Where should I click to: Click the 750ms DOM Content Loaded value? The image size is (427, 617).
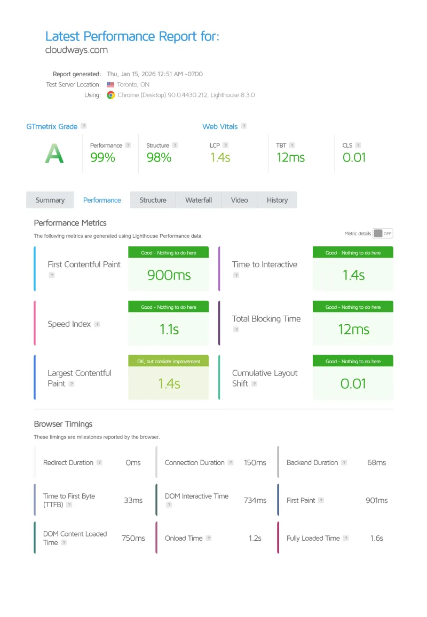coord(133,538)
